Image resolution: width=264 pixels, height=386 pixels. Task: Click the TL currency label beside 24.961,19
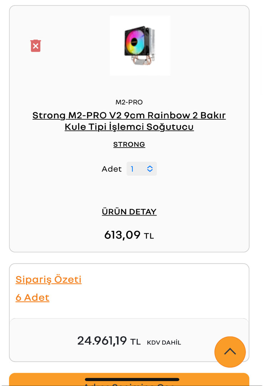[136, 342]
